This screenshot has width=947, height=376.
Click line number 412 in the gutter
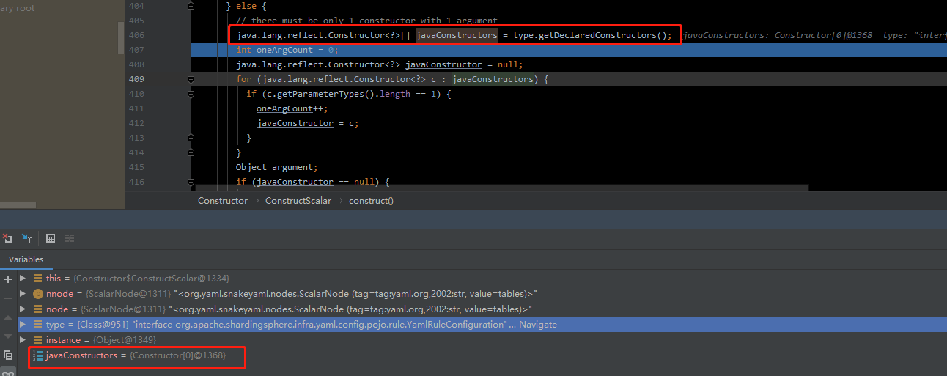click(x=136, y=123)
